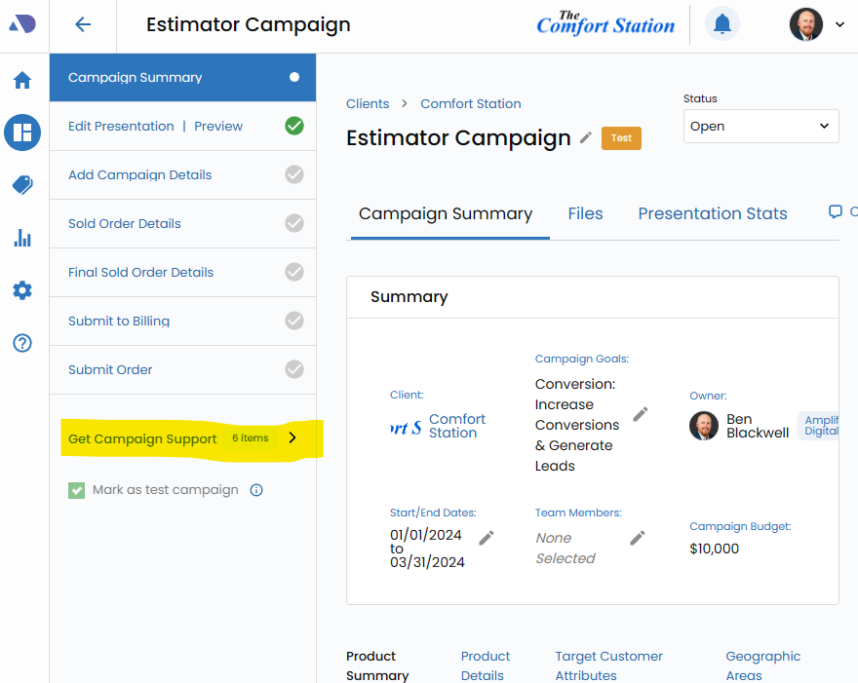Click the notifications bell icon
This screenshot has width=858, height=683.
(x=721, y=24)
